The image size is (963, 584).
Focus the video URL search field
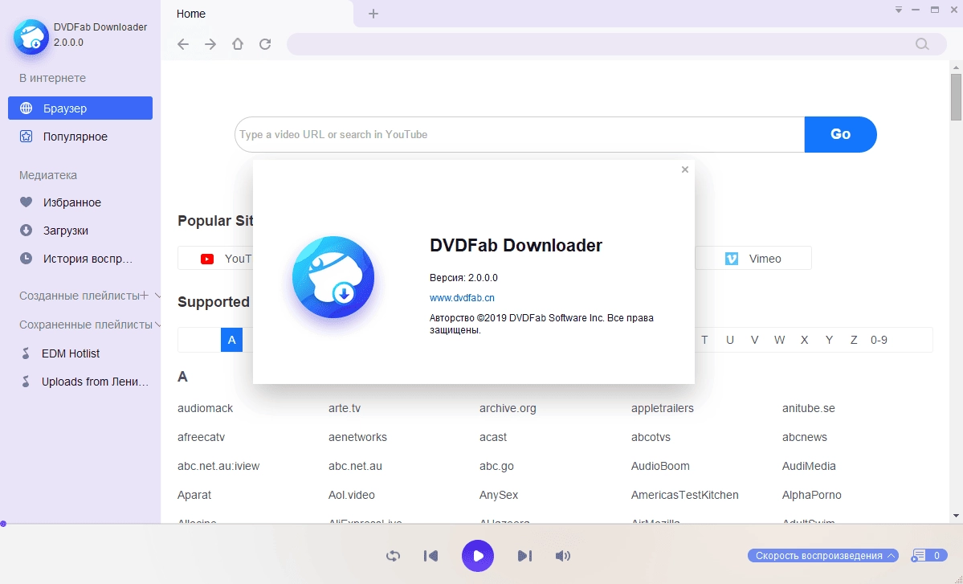point(520,134)
